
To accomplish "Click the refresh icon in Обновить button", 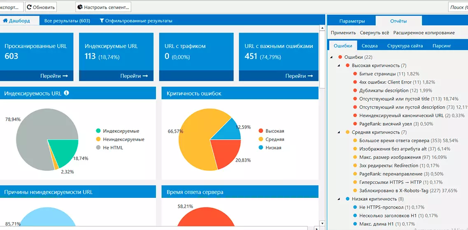I will point(29,7).
